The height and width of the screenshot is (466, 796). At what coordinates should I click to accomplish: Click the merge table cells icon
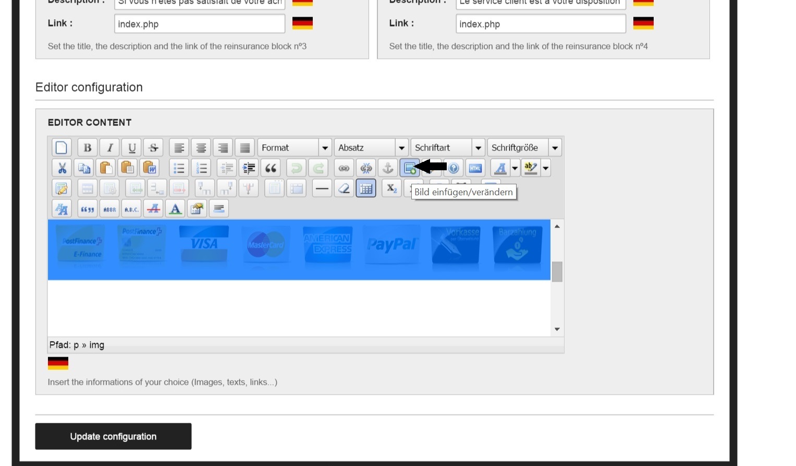pyautogui.click(x=296, y=188)
